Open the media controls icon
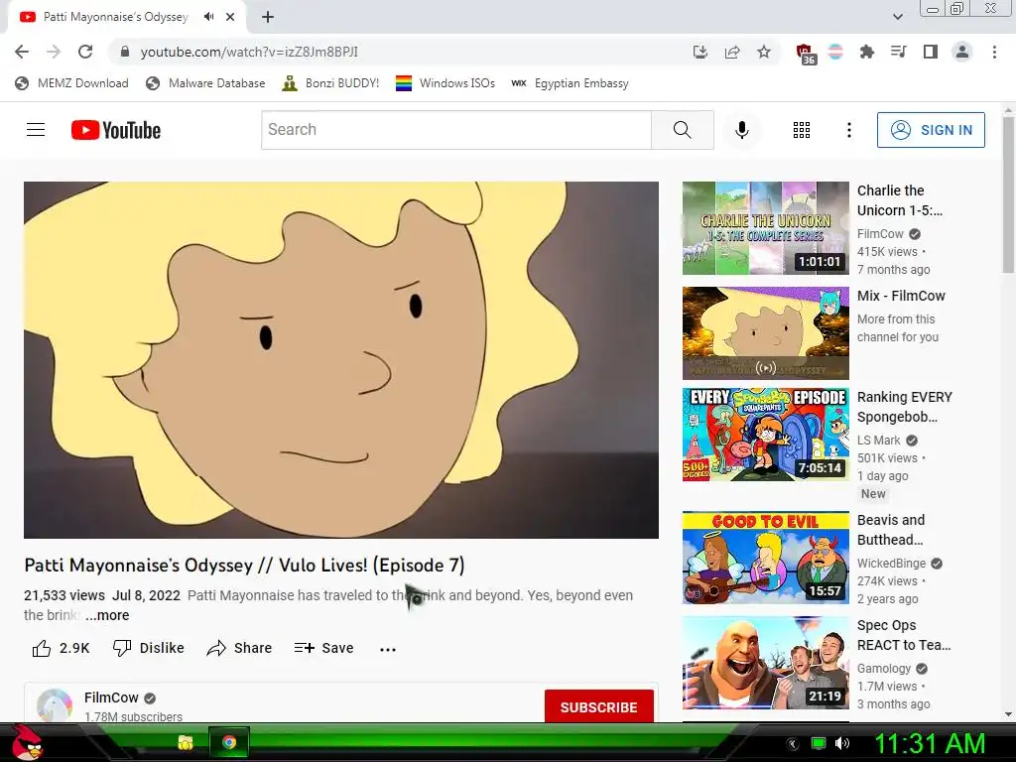Viewport: 1016px width, 762px height. tap(898, 52)
